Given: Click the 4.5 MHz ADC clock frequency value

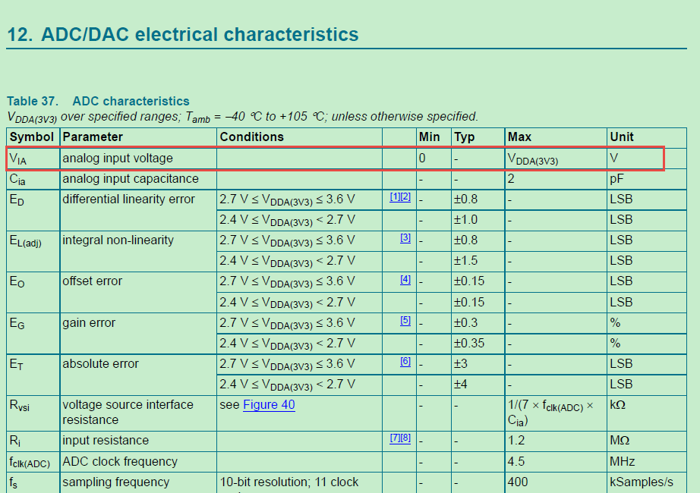Looking at the screenshot, I should coord(516,461).
